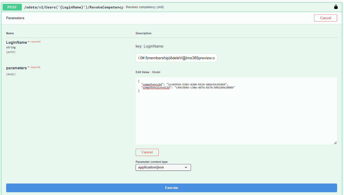
Task: Click the LoginName input field
Action: (x=176, y=58)
